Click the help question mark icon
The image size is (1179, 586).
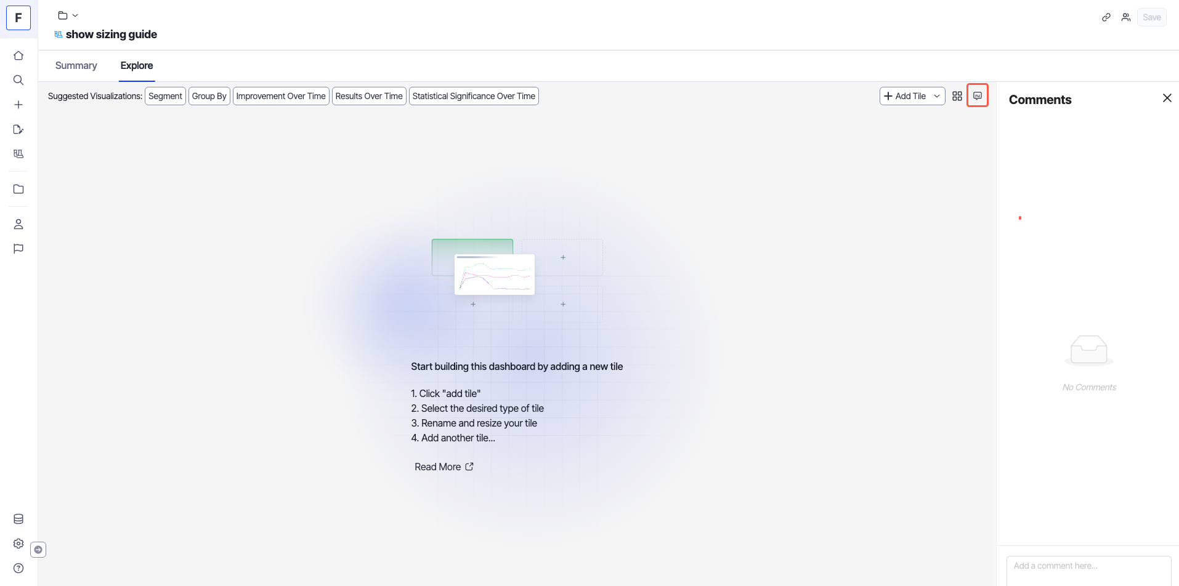tap(18, 568)
